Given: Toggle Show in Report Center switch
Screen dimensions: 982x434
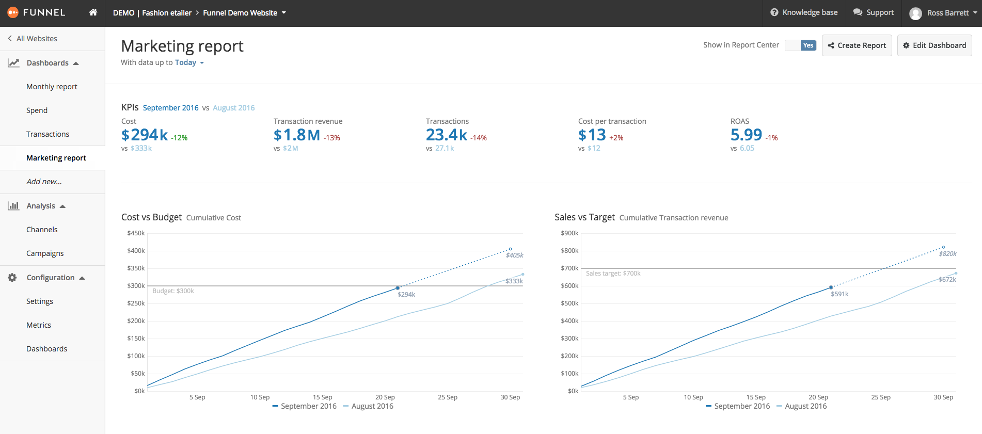Looking at the screenshot, I should pyautogui.click(x=800, y=45).
